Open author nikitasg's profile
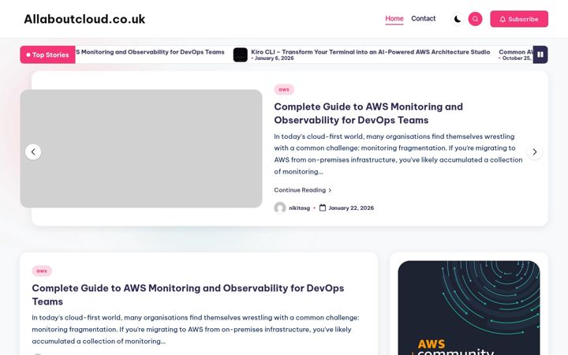568x355 pixels. [299, 208]
